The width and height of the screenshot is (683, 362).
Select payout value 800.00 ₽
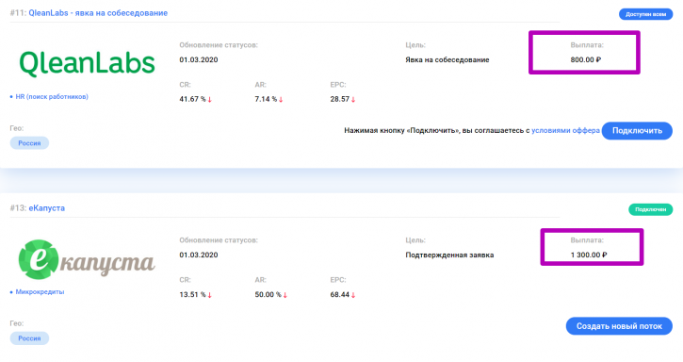[585, 59]
